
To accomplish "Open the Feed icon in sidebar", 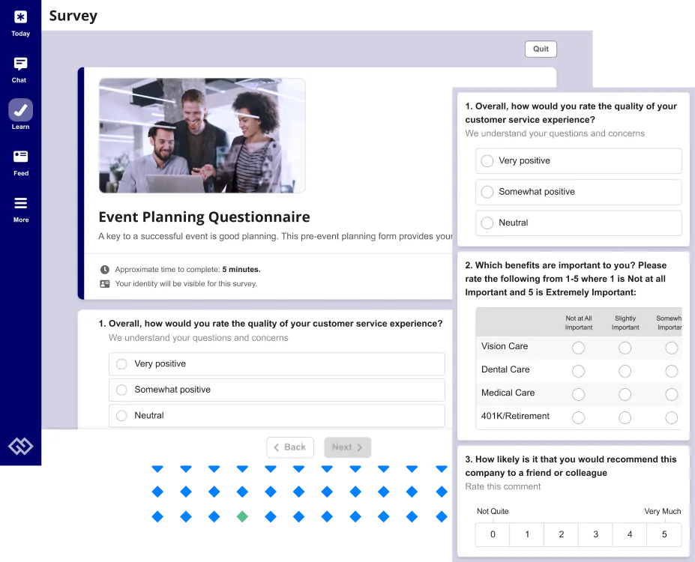I will coord(20,157).
